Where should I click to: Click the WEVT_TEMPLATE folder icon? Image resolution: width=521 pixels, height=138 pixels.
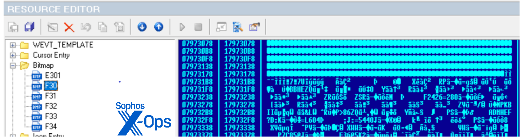tap(24, 45)
